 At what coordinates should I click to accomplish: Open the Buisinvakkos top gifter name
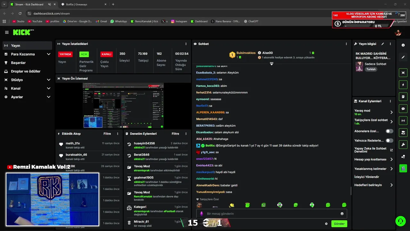click(246, 53)
